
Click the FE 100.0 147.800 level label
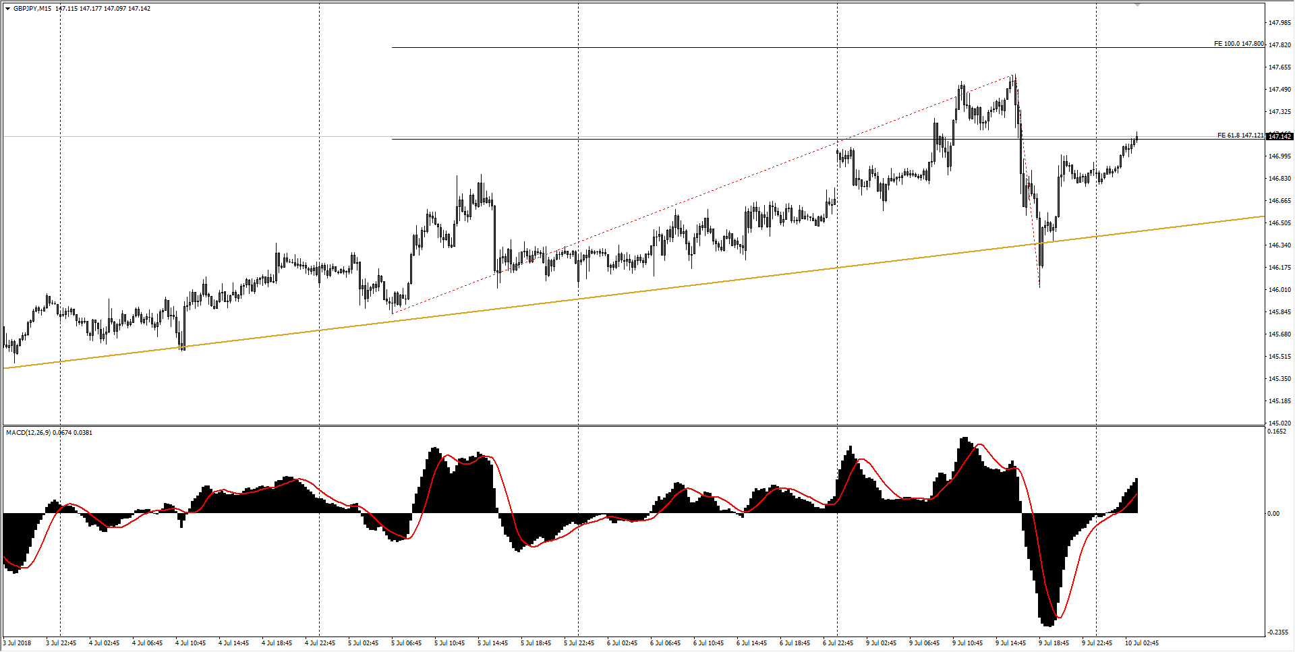click(x=1238, y=44)
